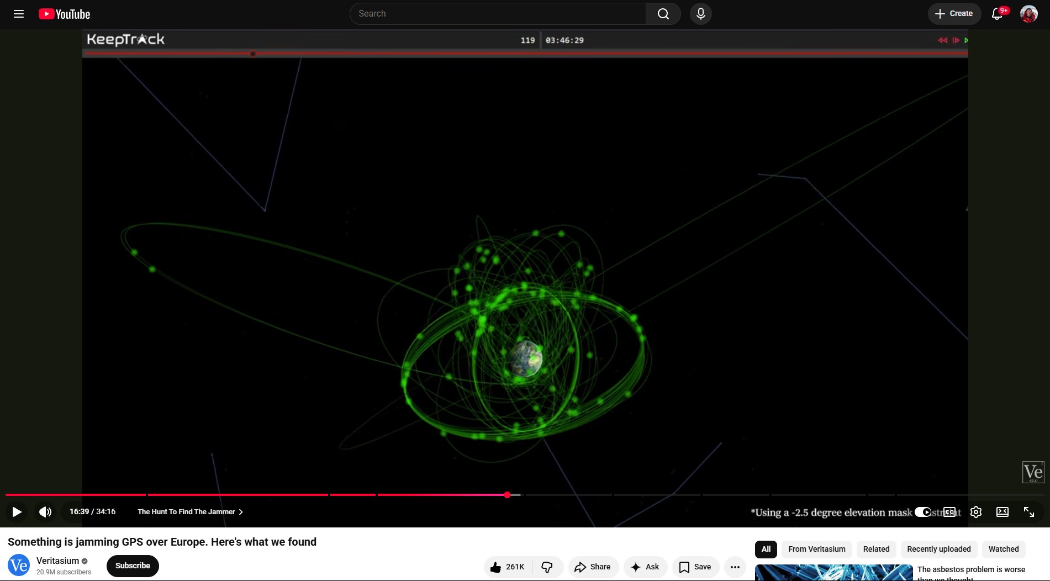Viewport: 1050px width, 581px height.
Task: Subscribe to Veritasium
Action: pos(133,566)
